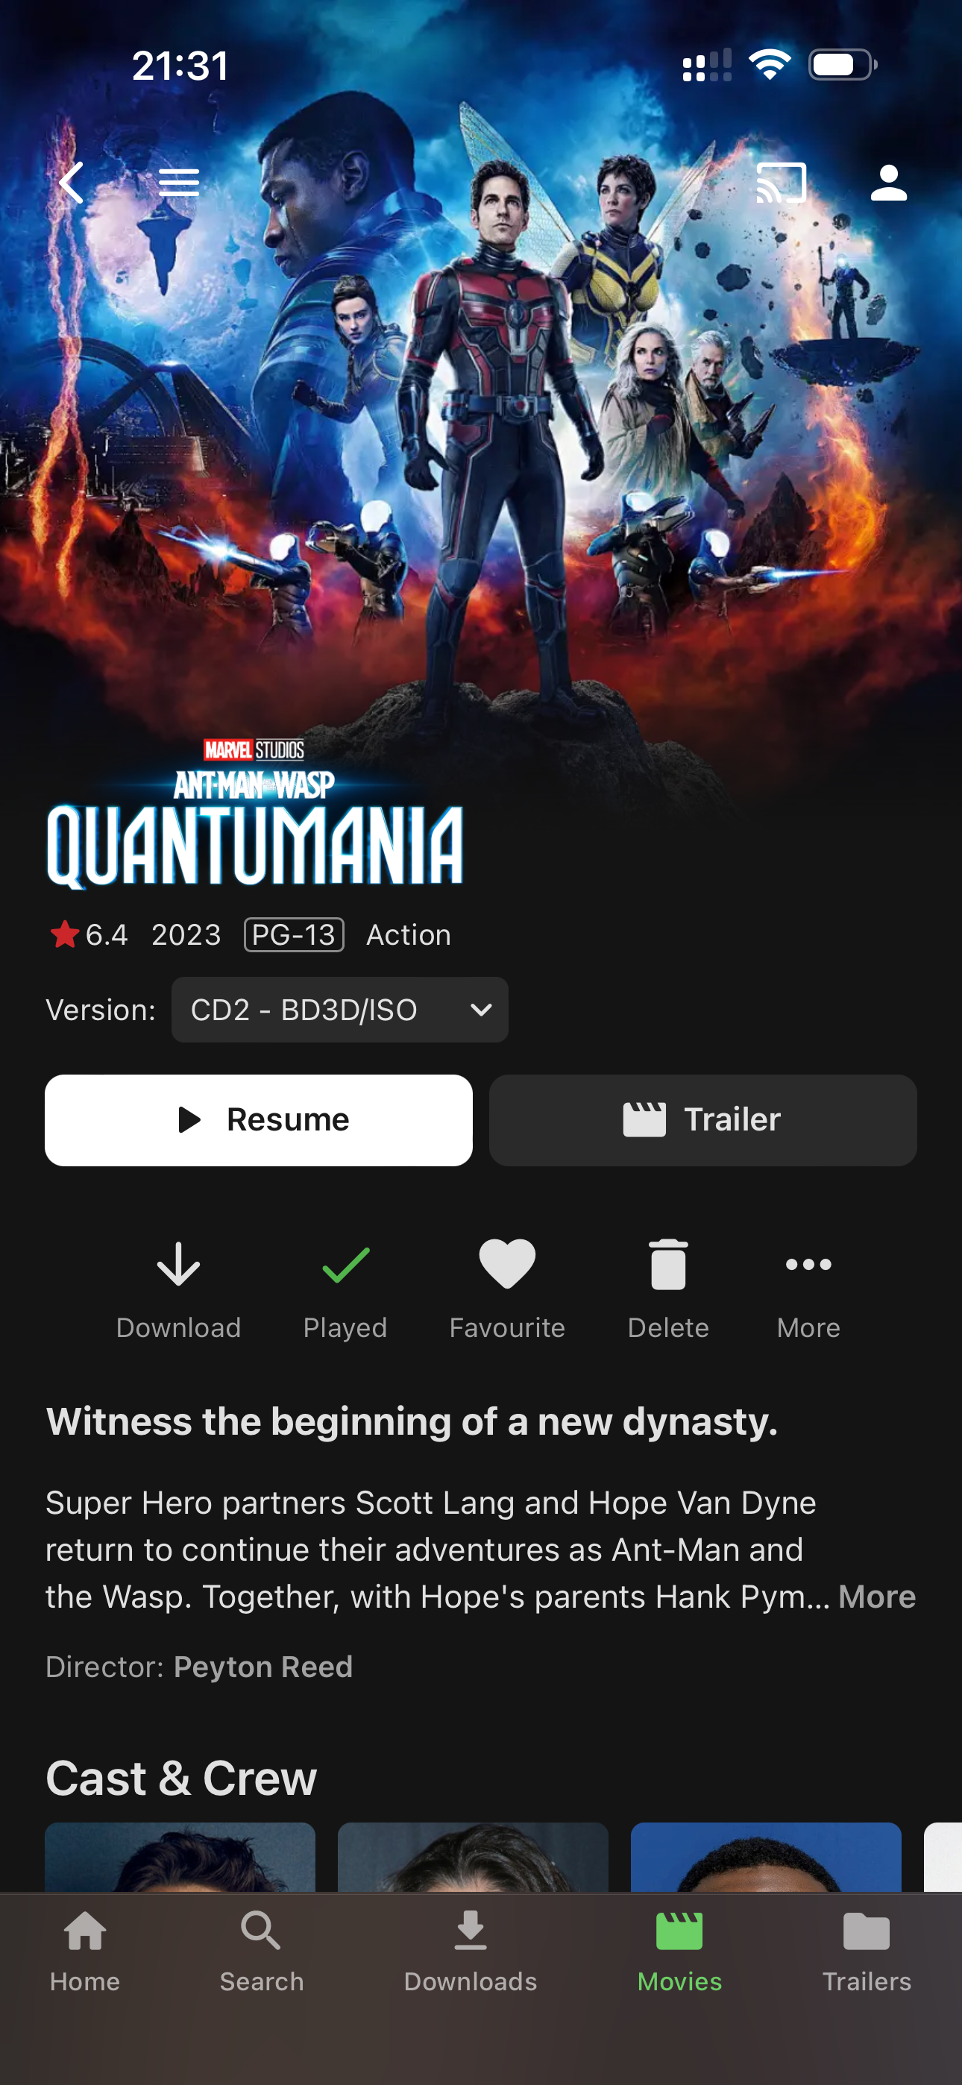This screenshot has height=2085, width=962.
Task: Tap the first cast member thumbnail
Action: [180, 1857]
